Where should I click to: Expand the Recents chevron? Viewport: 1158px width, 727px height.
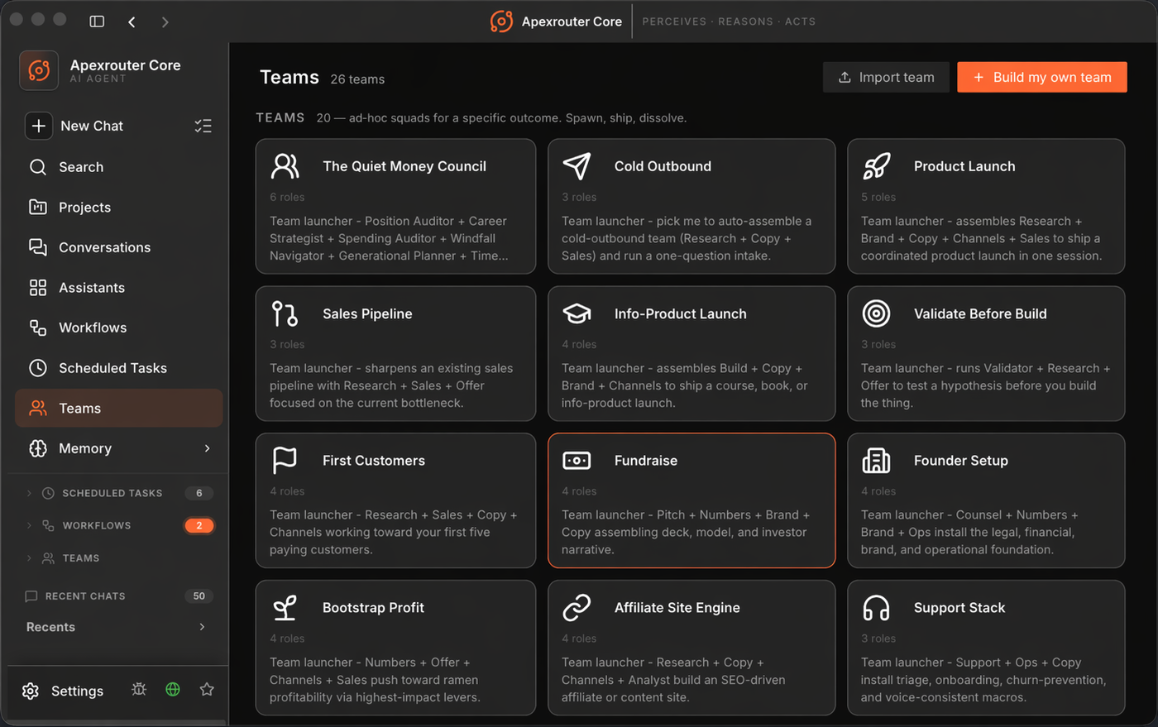202,627
